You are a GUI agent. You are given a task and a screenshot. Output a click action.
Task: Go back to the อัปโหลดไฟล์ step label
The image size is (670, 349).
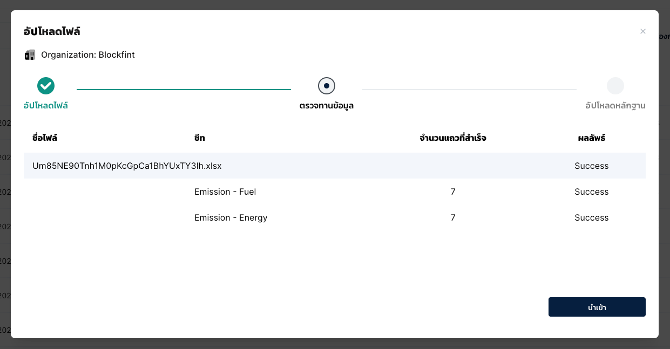click(x=46, y=106)
